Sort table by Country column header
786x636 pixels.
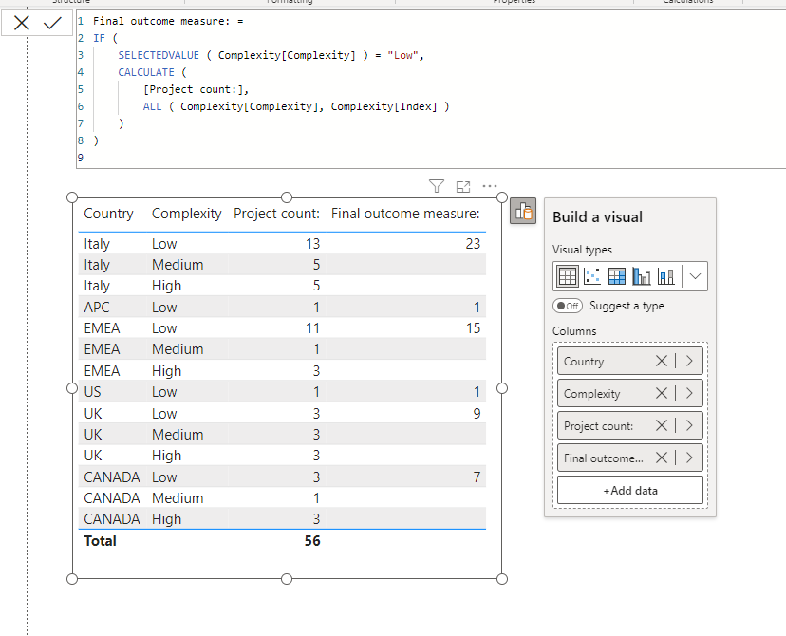109,214
